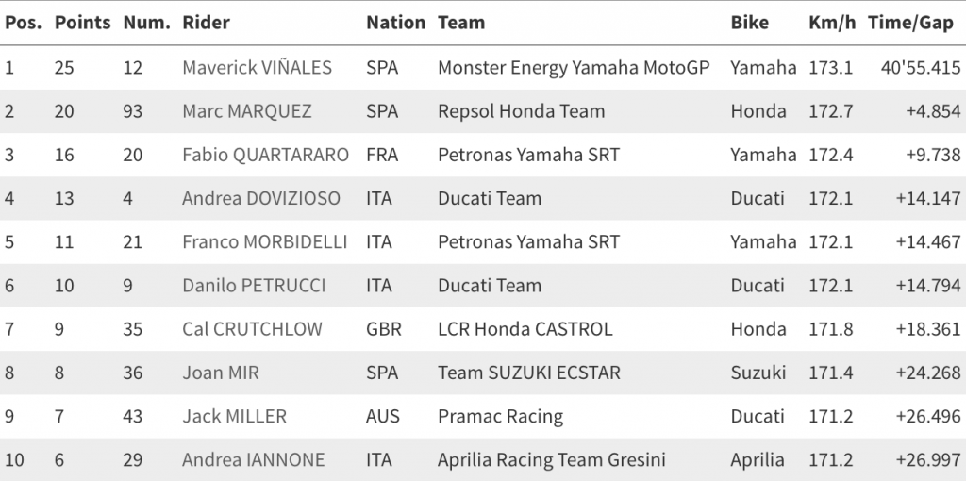Click the Bike column header
This screenshot has width=966, height=481.
point(749,23)
